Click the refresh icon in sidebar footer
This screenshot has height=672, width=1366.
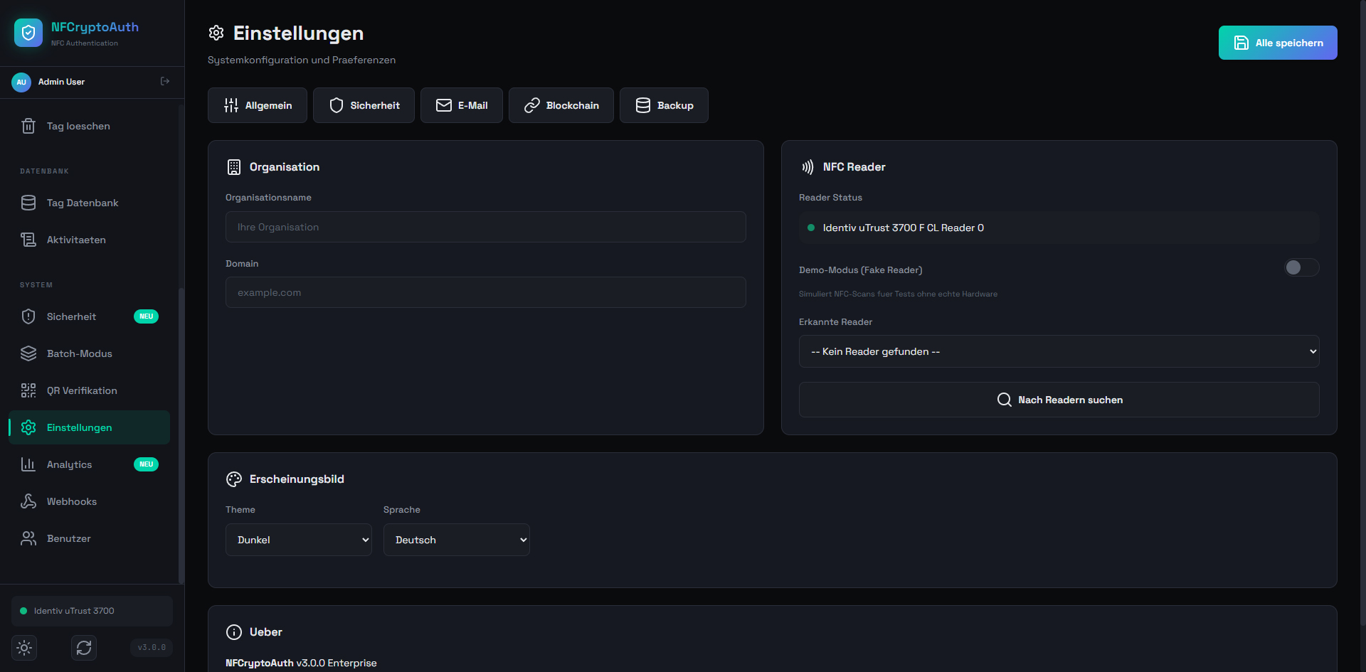tap(84, 648)
